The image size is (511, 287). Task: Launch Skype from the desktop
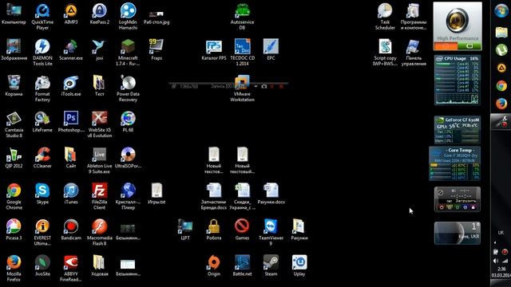[x=42, y=194]
